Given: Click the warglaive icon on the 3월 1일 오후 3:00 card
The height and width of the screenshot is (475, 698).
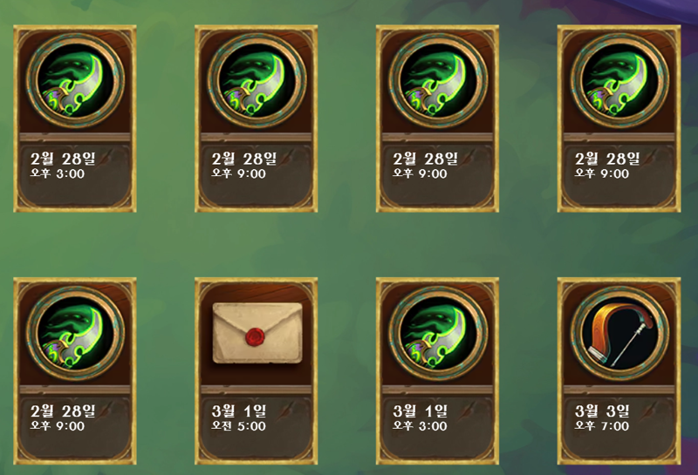Looking at the screenshot, I should click(438, 333).
